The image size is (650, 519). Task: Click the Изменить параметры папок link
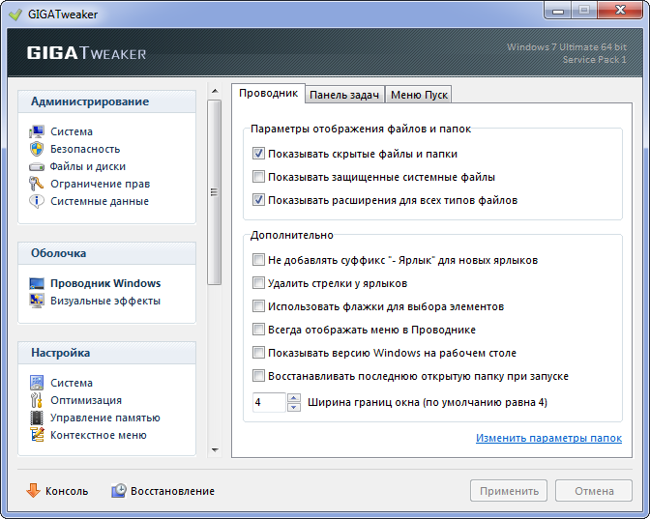548,438
